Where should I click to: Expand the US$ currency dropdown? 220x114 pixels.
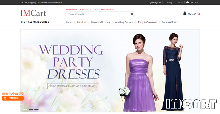click(x=179, y=2)
